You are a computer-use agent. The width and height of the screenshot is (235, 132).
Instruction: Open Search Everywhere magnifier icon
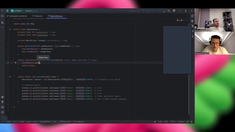click(169, 11)
